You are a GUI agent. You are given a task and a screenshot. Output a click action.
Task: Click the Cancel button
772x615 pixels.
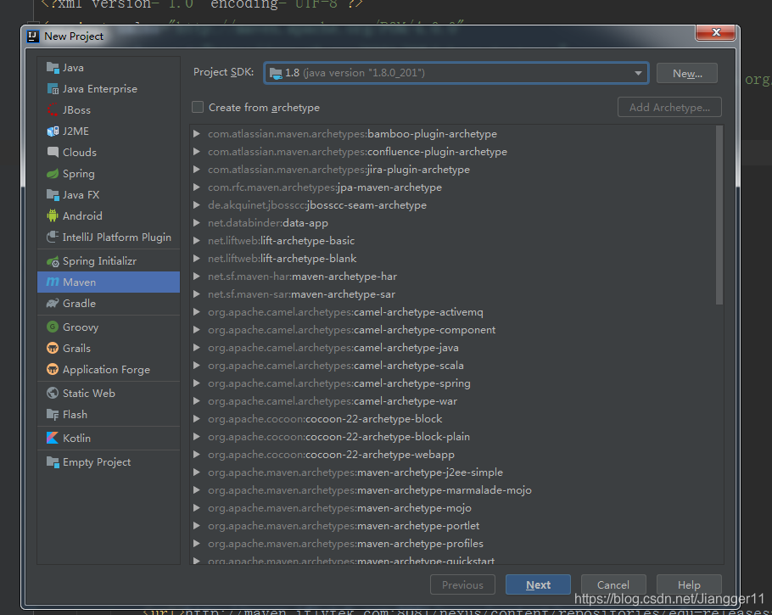pos(613,584)
